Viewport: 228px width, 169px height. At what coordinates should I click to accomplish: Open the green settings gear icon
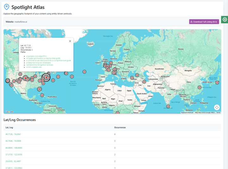click(225, 20)
